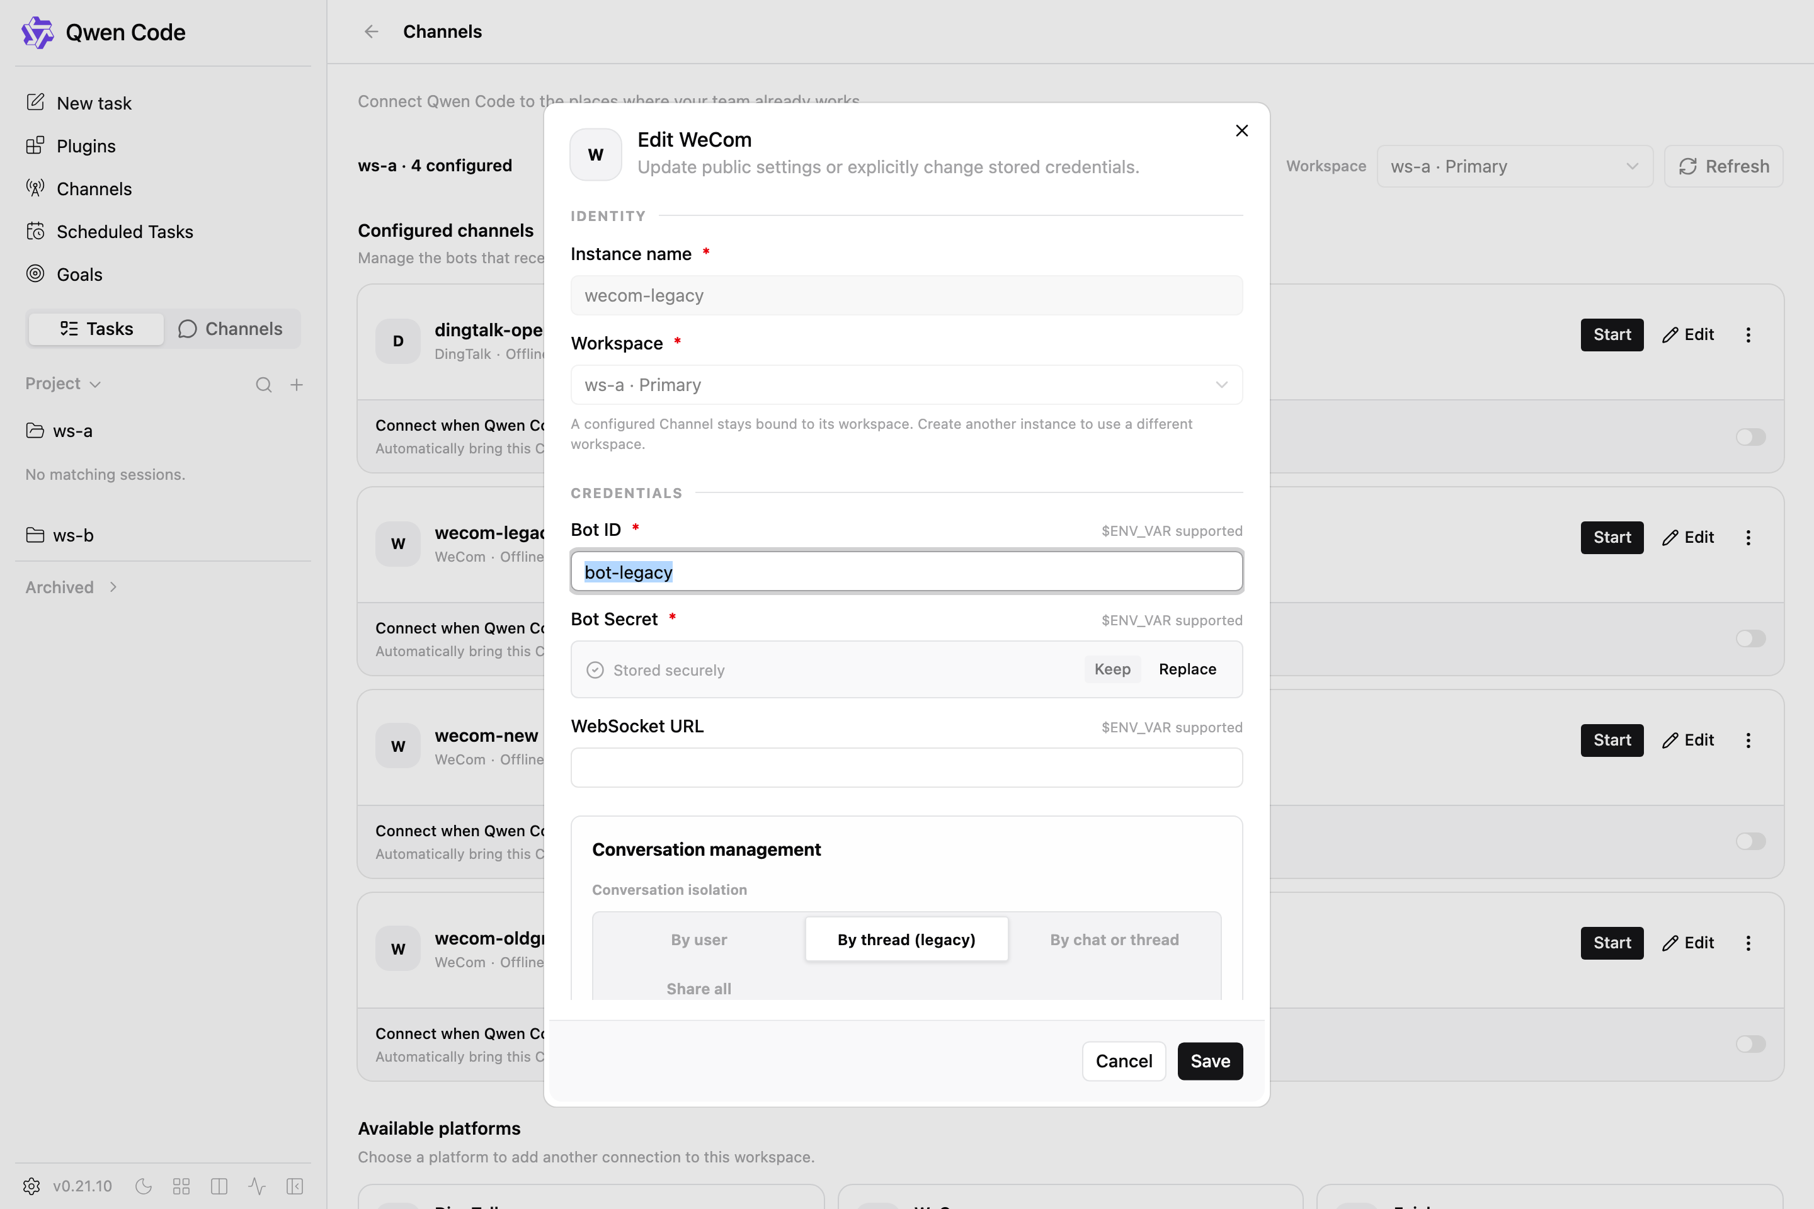Viewport: 1814px width, 1209px height.
Task: Choose Keep for the stored Bot Secret
Action: pos(1112,669)
